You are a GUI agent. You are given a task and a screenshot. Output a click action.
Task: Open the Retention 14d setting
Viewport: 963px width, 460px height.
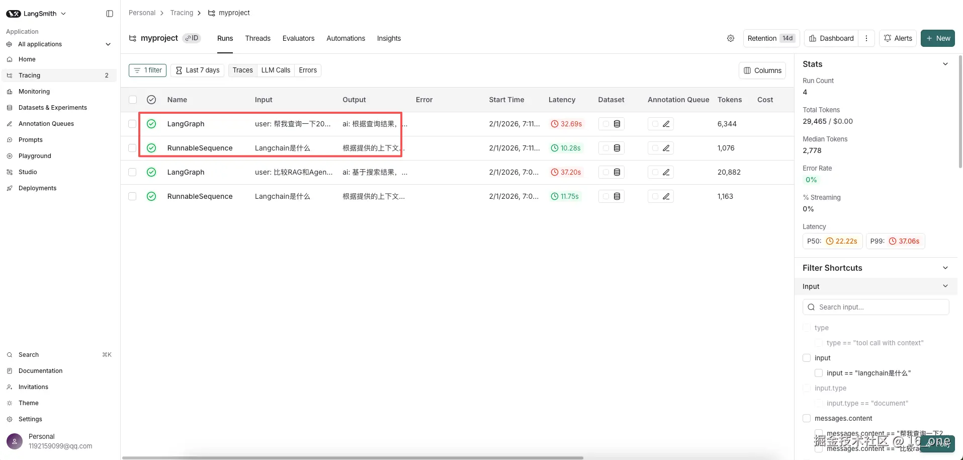pyautogui.click(x=771, y=38)
